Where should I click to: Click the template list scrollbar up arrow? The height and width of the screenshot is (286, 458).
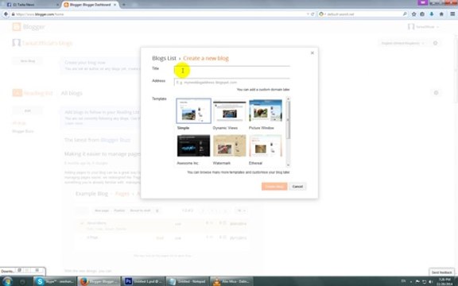tap(289, 99)
